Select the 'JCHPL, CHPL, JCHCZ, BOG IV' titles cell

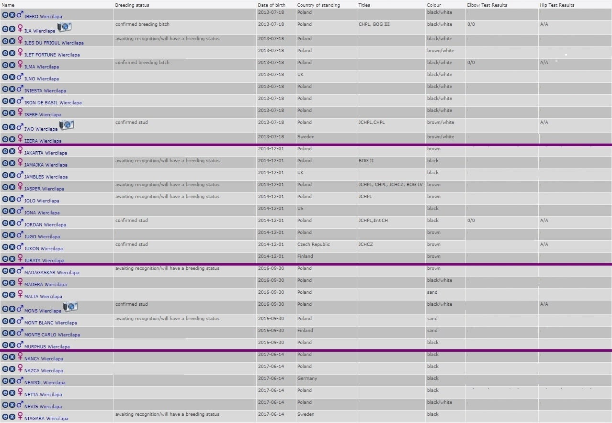(x=391, y=185)
